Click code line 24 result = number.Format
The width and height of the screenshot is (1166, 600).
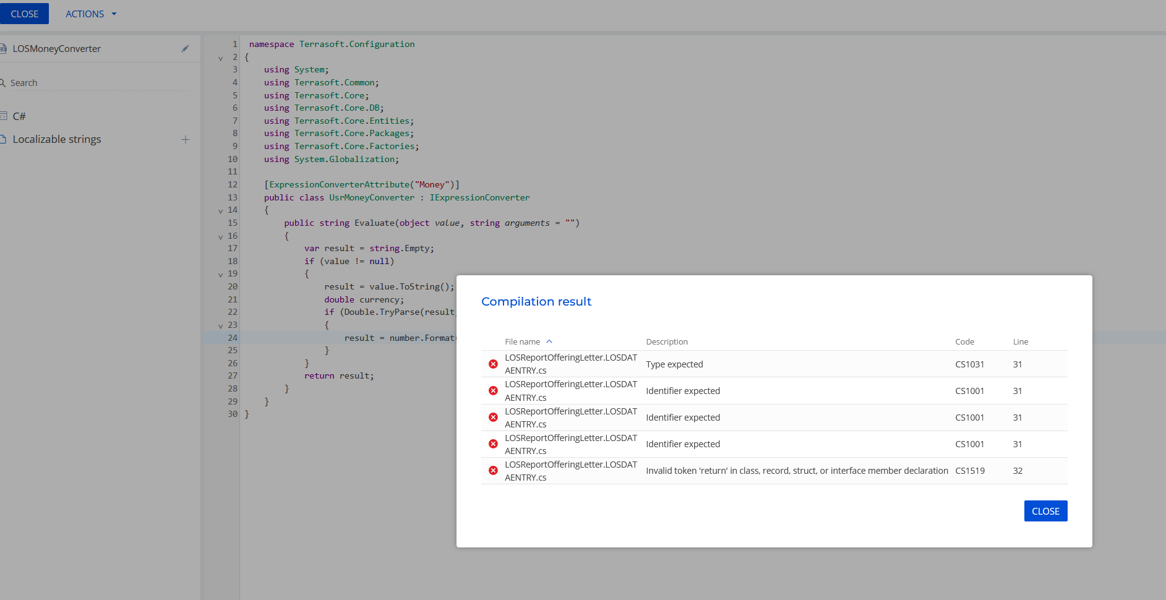(400, 338)
